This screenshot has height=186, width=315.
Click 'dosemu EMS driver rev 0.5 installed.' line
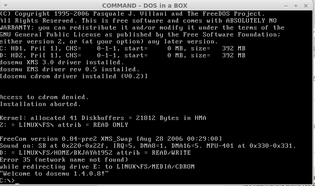(x=70, y=69)
